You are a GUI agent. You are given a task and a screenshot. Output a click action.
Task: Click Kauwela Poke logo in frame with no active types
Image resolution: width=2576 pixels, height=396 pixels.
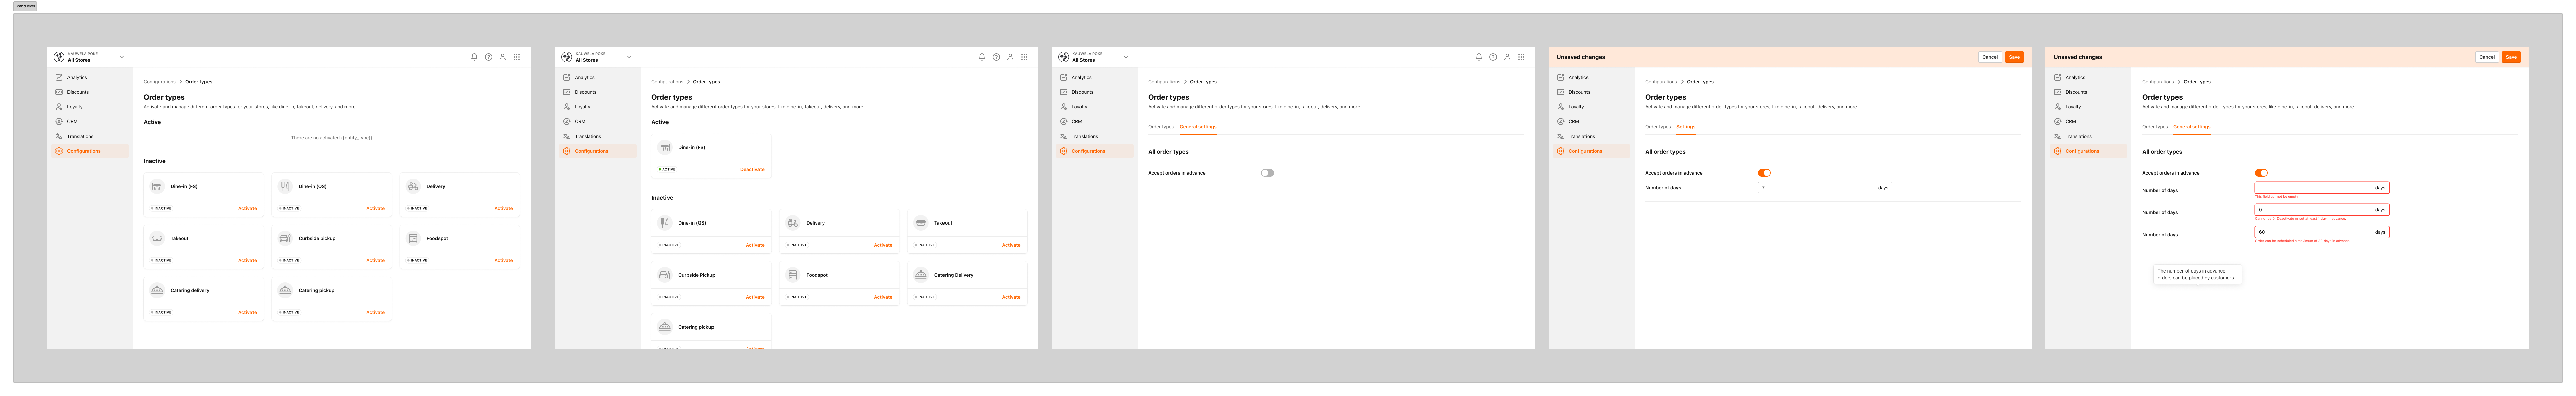(59, 57)
